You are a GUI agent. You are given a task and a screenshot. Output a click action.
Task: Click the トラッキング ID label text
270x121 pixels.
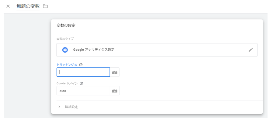coord(67,65)
